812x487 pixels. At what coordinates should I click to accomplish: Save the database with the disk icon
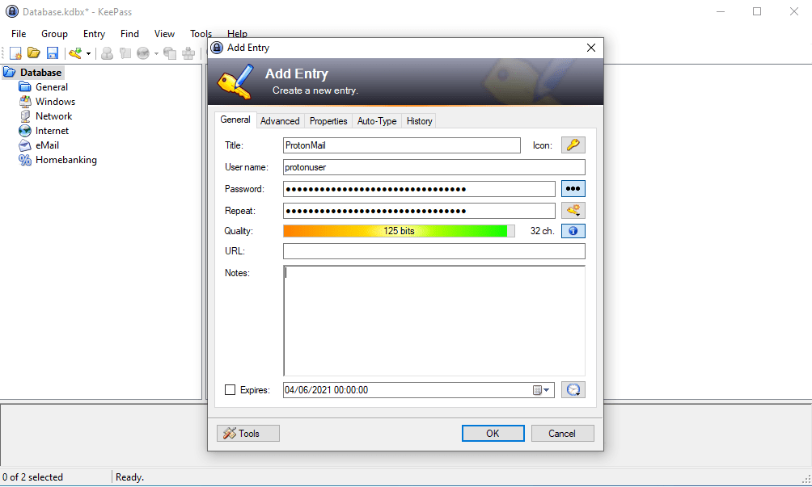[x=51, y=52]
